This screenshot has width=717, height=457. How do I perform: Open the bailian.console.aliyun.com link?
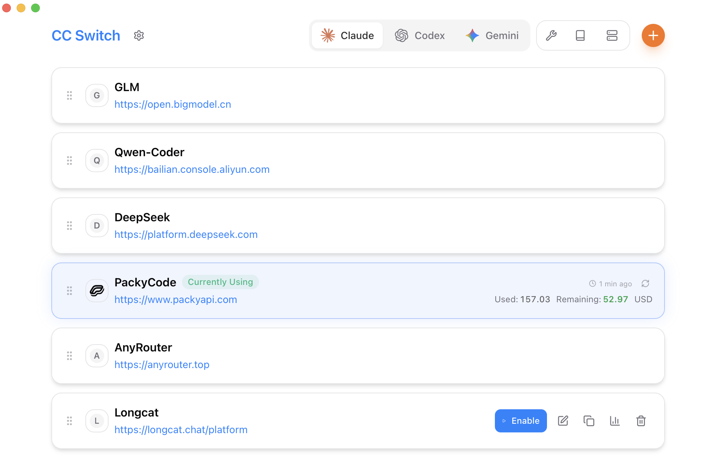pyautogui.click(x=192, y=169)
